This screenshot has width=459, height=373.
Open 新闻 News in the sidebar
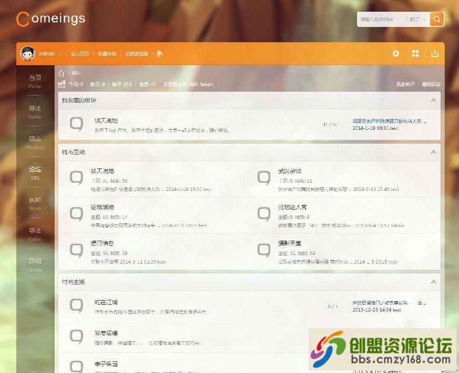pos(35,204)
